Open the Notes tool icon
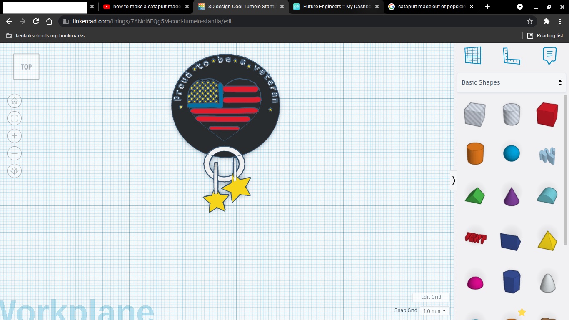Screen dimensions: 569x320 (x=549, y=55)
